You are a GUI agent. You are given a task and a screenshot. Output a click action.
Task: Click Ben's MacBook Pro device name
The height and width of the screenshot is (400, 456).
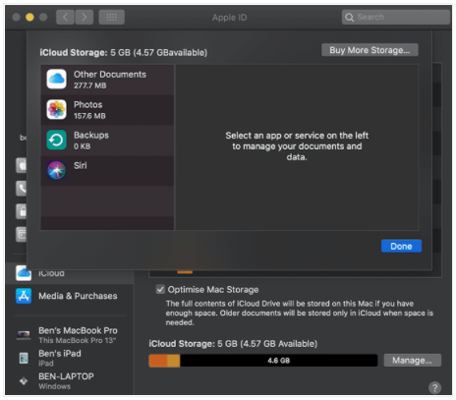click(x=78, y=330)
